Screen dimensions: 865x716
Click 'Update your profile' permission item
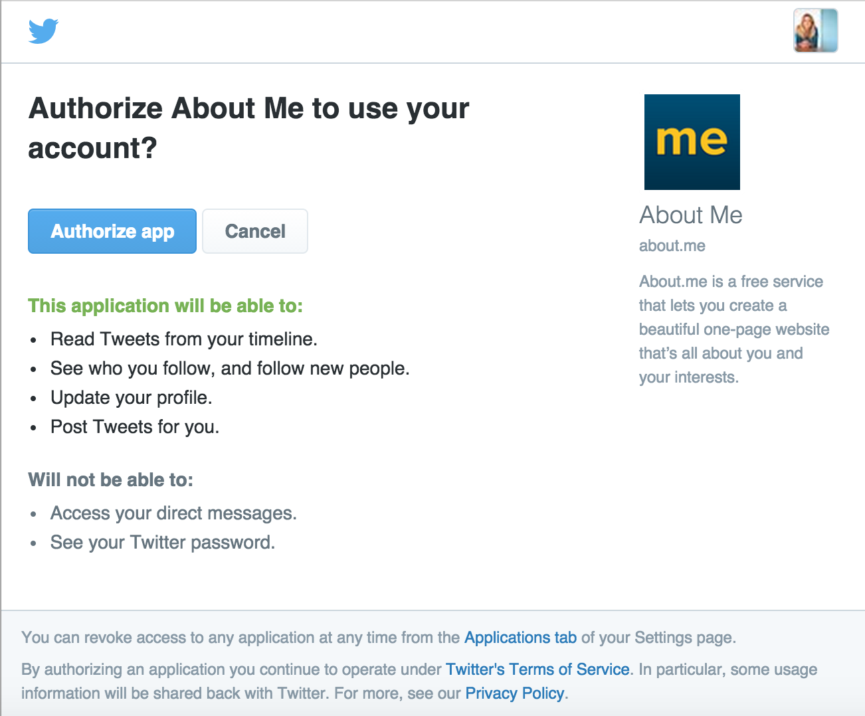[x=131, y=398]
